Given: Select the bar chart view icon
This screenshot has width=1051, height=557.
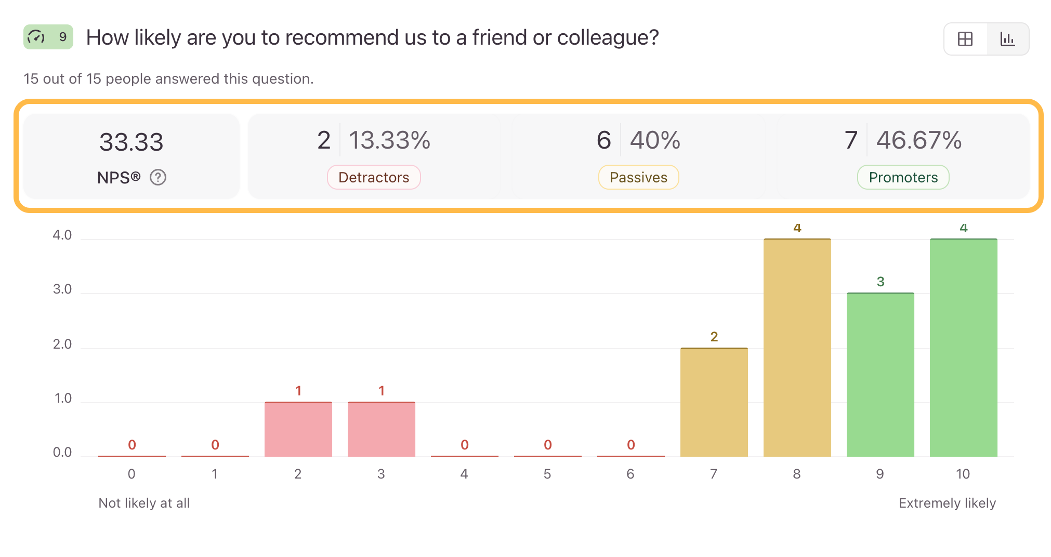Looking at the screenshot, I should point(1007,39).
